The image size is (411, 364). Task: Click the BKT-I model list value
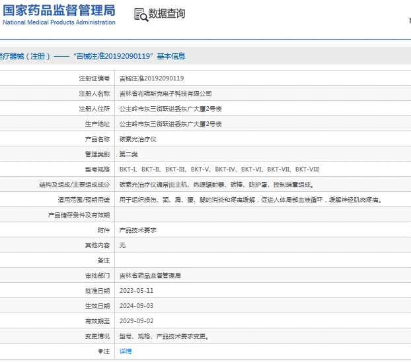point(219,169)
